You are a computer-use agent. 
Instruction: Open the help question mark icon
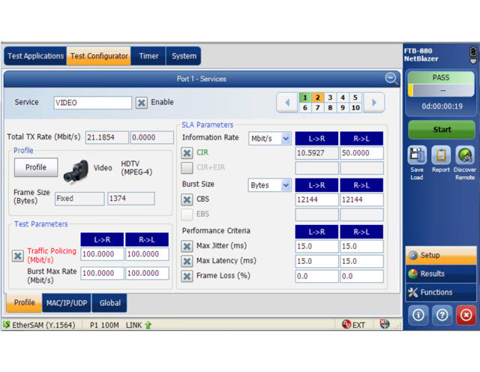pos(441,316)
